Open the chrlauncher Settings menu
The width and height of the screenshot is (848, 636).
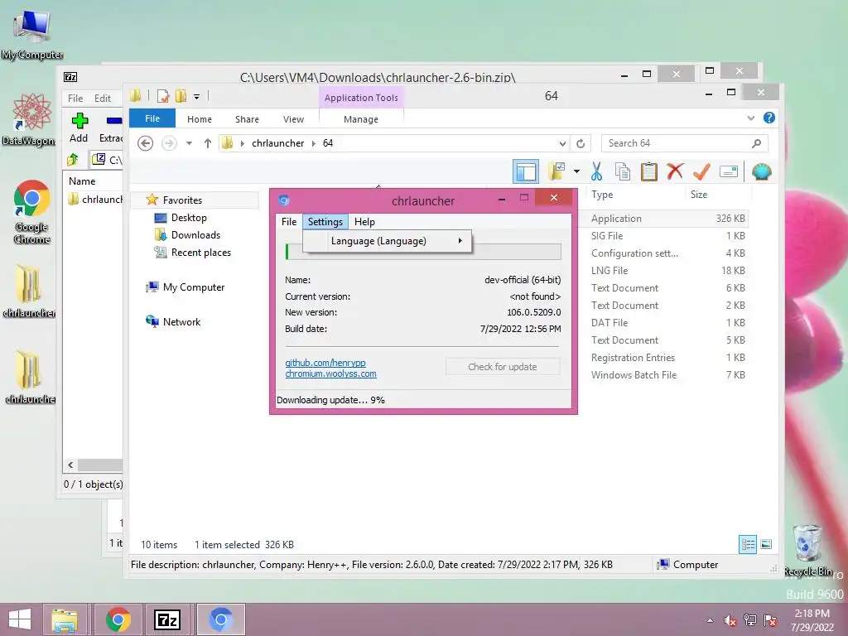pyautogui.click(x=325, y=222)
